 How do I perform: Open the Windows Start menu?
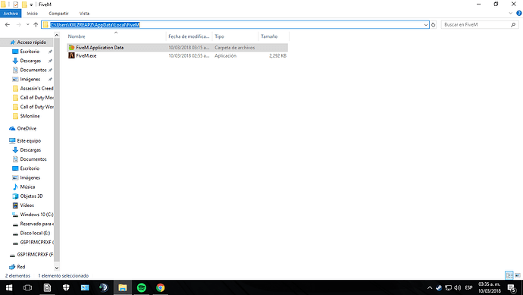tap(9, 287)
